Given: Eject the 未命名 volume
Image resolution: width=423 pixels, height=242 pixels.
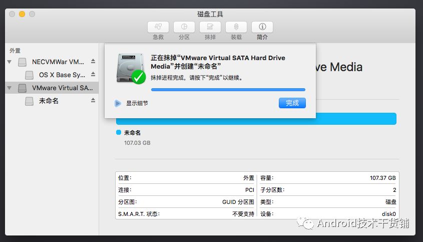Looking at the screenshot, I should pos(93,101).
